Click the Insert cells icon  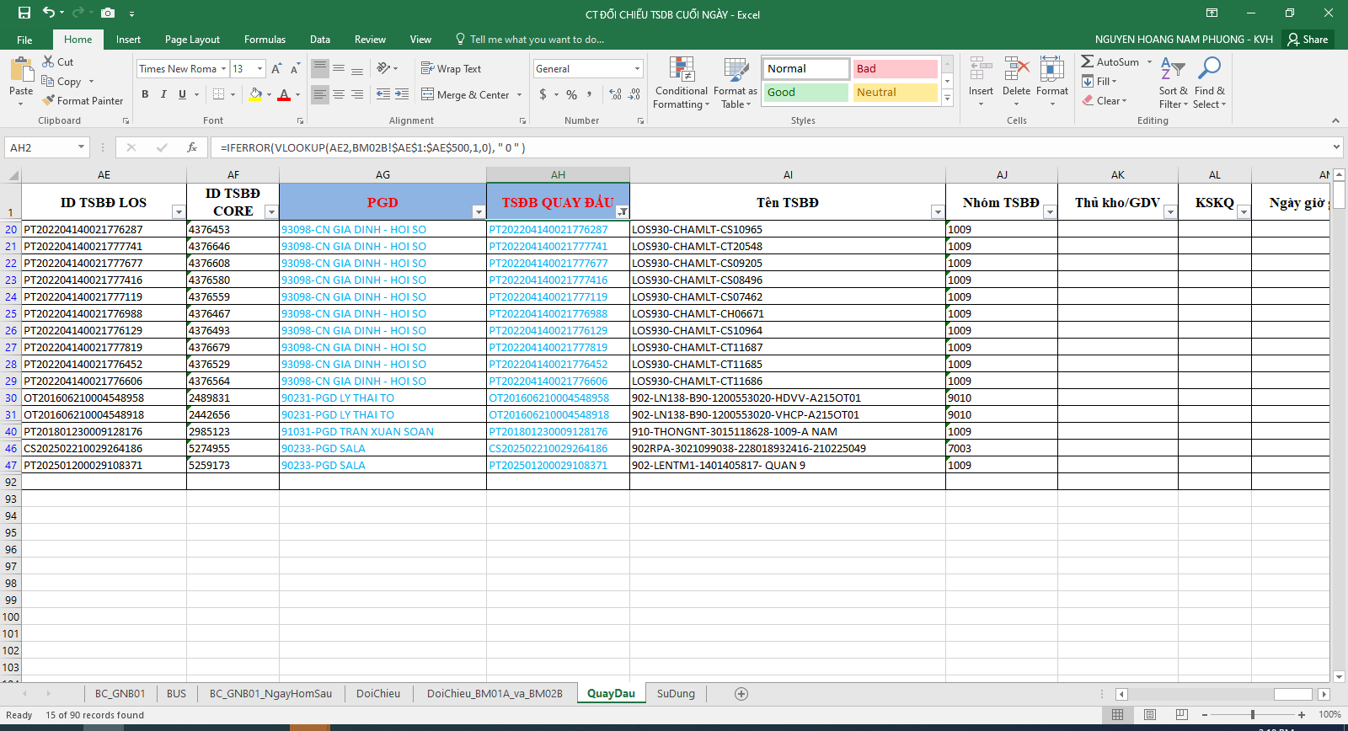[x=981, y=70]
